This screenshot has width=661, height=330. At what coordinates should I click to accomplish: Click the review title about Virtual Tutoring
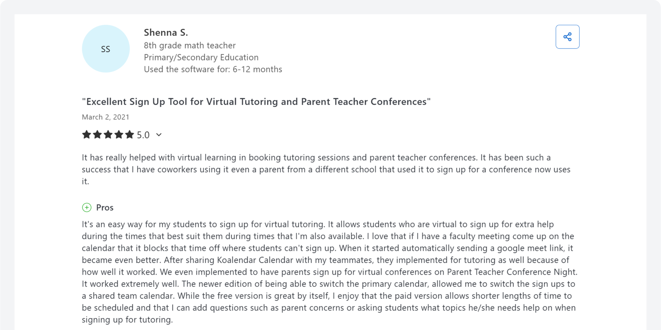tap(256, 102)
